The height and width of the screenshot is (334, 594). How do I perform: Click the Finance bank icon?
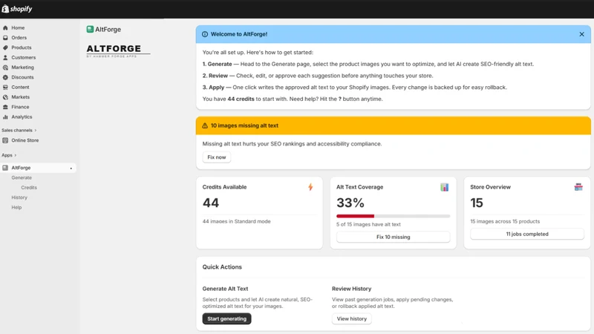5,107
